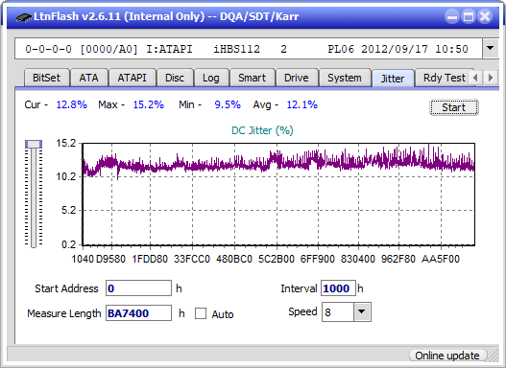The image size is (506, 368).
Task: Switch to the ATA tab
Action: [88, 78]
